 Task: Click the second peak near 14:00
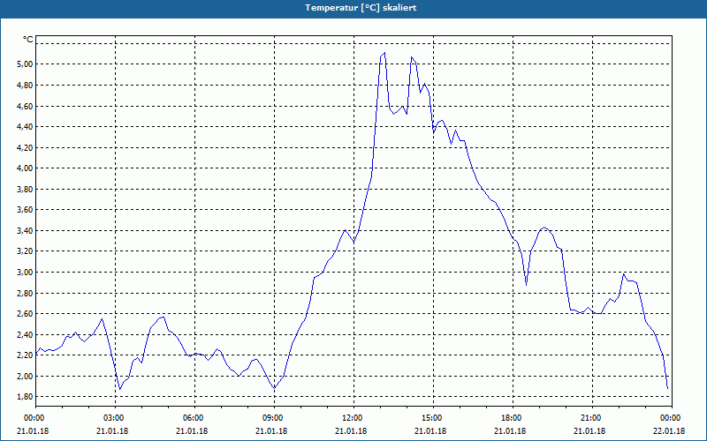(x=411, y=57)
